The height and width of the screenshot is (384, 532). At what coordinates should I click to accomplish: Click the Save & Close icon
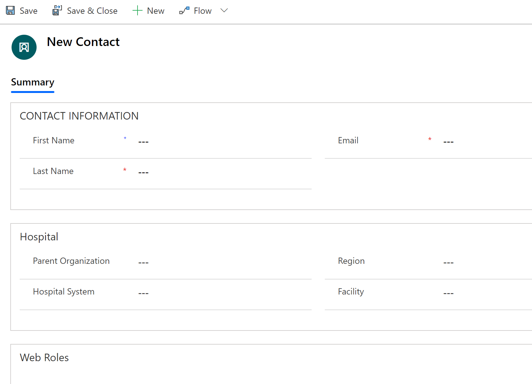57,11
